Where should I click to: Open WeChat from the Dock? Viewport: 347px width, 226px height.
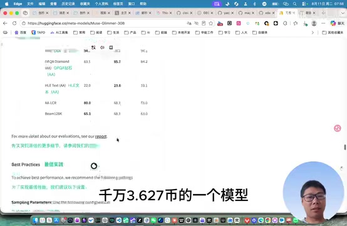[153, 220]
